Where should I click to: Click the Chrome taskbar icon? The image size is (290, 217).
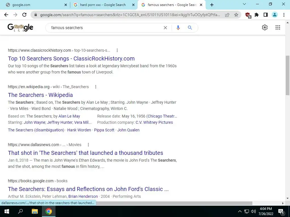click(x=49, y=211)
